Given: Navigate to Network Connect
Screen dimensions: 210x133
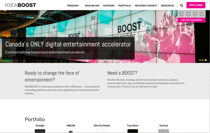Looking at the screenshot, I should click(146, 6).
